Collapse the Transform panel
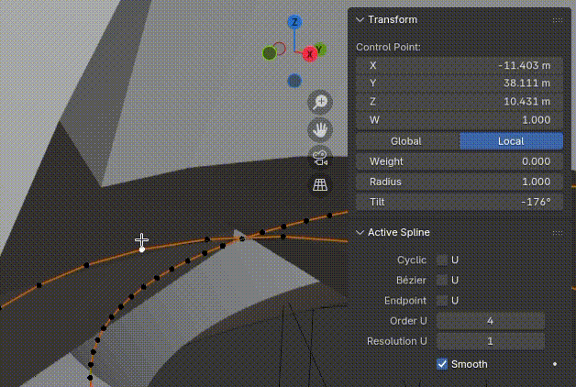 point(360,19)
